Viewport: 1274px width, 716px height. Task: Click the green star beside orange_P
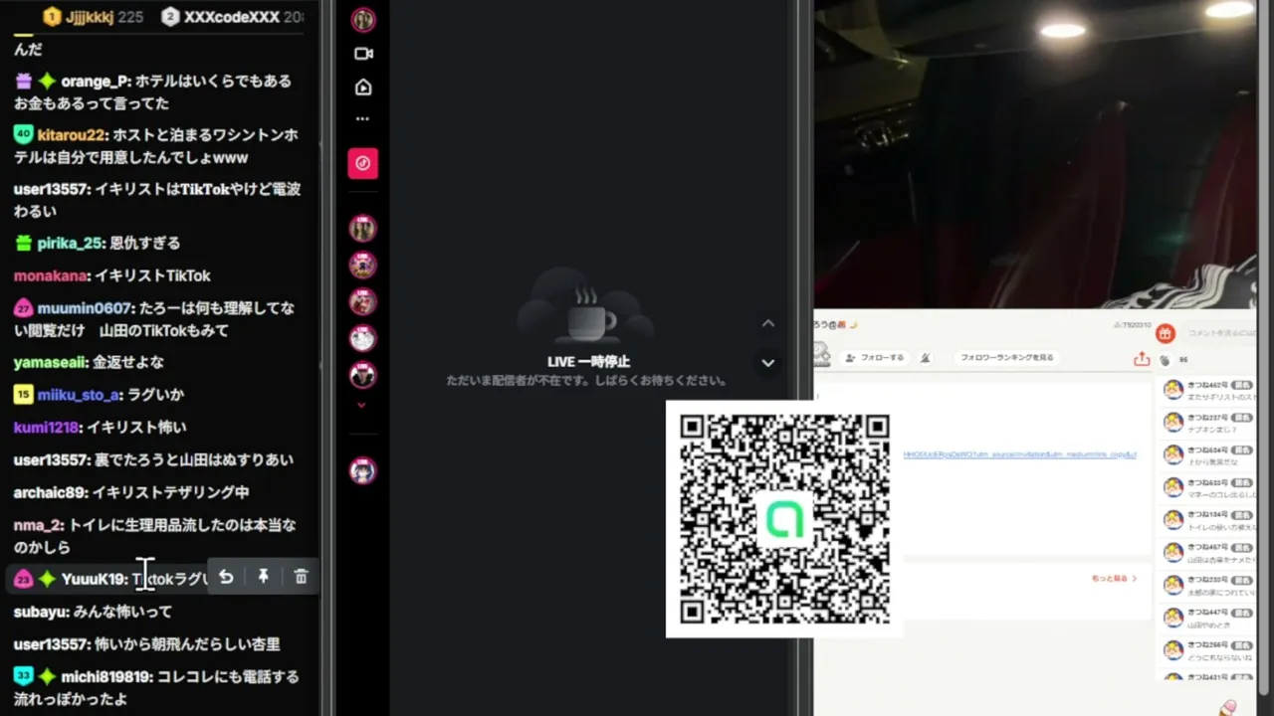tap(47, 82)
